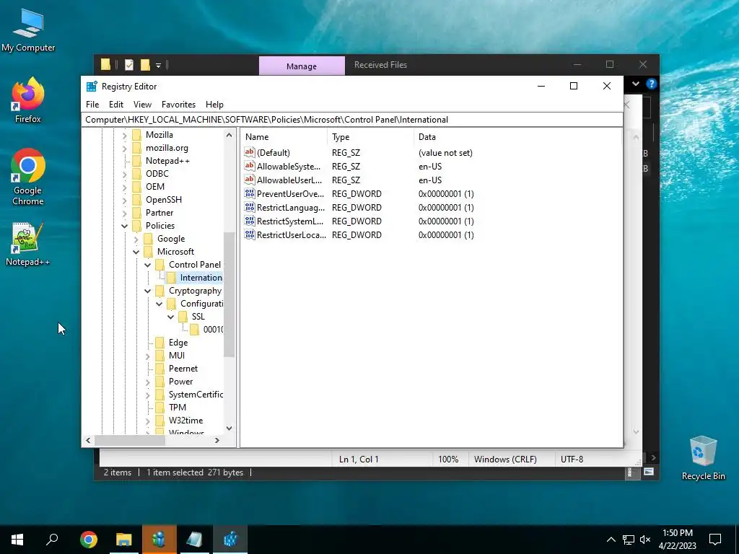Open Notepad++ desktop shortcut
739x554 pixels.
pos(28,244)
